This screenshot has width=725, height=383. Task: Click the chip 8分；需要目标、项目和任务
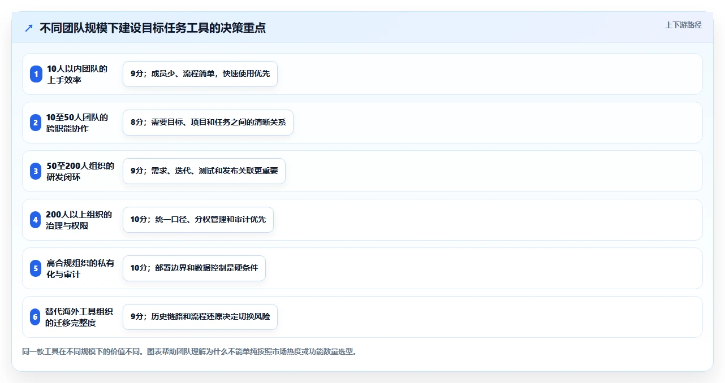point(208,123)
